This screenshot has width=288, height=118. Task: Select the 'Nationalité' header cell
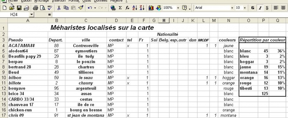[x=167, y=34]
